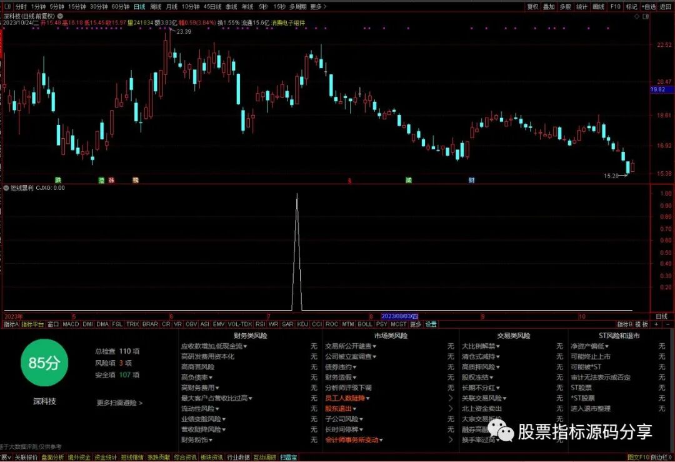Click 图文F10 at bottom right
Viewport: 675px width, 462px height.
[x=638, y=457]
